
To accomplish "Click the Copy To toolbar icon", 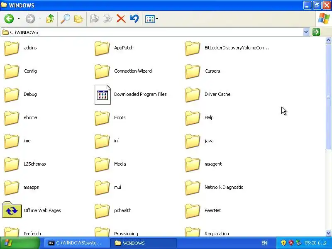I will (x=107, y=19).
